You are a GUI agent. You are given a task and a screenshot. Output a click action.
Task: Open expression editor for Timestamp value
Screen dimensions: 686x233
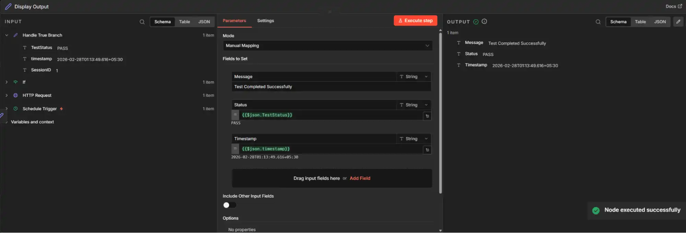[427, 150]
